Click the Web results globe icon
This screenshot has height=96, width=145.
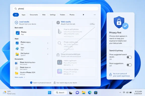pyautogui.click(x=58, y=22)
